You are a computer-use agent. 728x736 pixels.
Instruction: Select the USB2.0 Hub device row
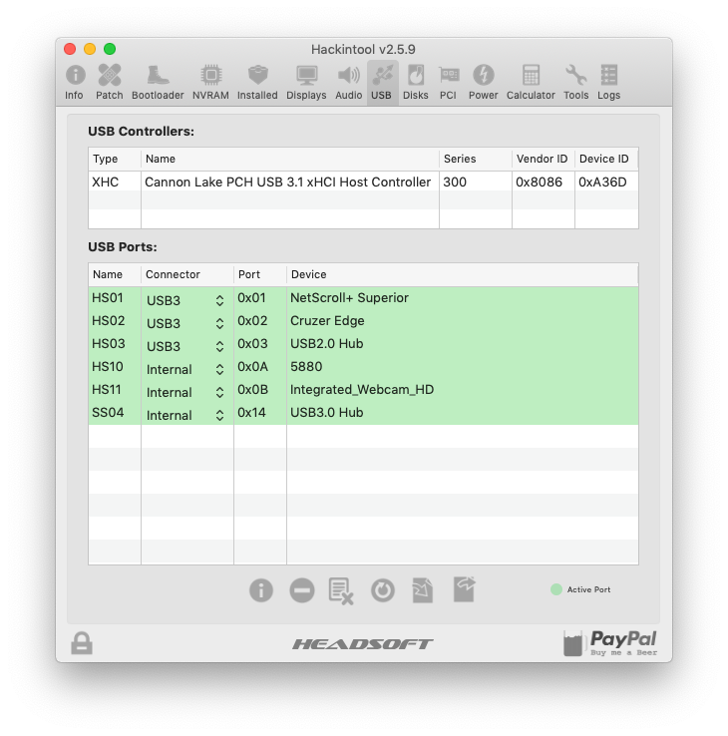coord(363,344)
